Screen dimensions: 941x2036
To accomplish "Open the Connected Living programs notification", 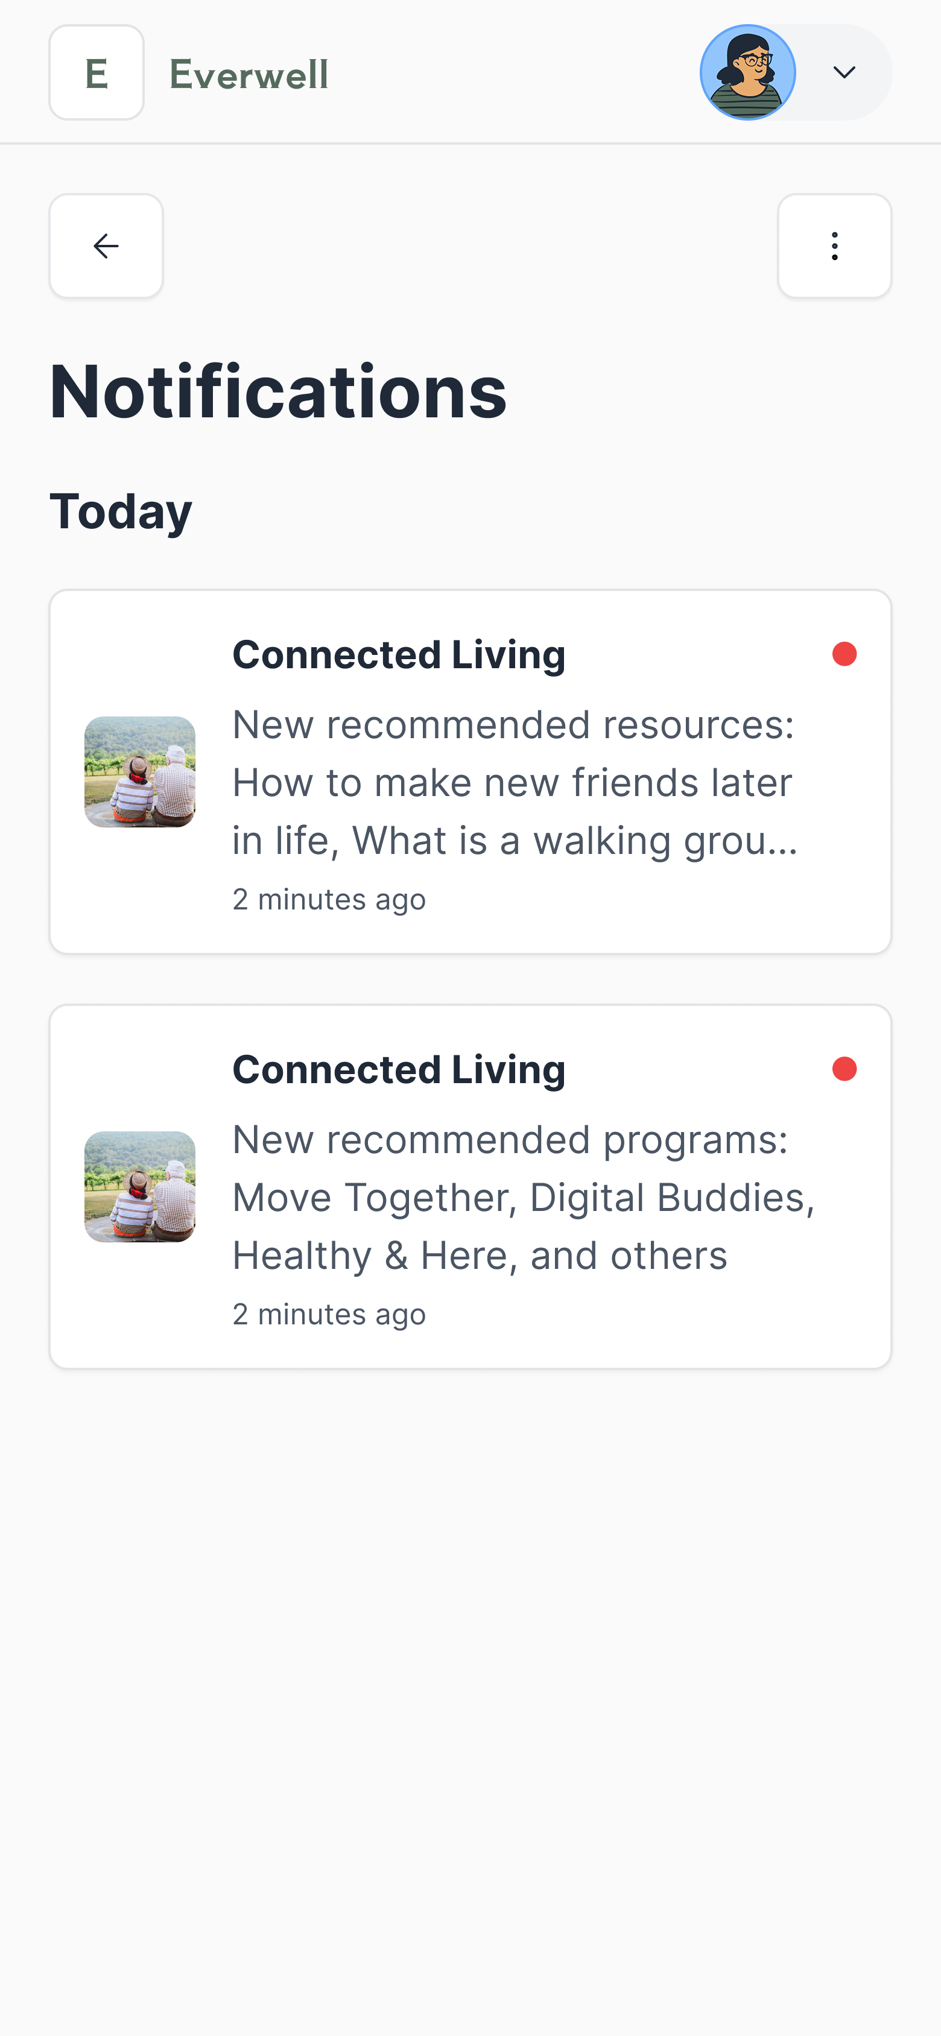I will (x=470, y=1186).
